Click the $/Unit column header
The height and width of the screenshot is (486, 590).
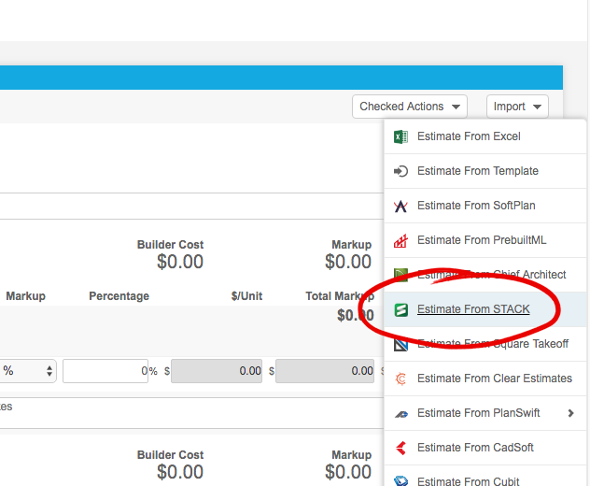coord(246,296)
